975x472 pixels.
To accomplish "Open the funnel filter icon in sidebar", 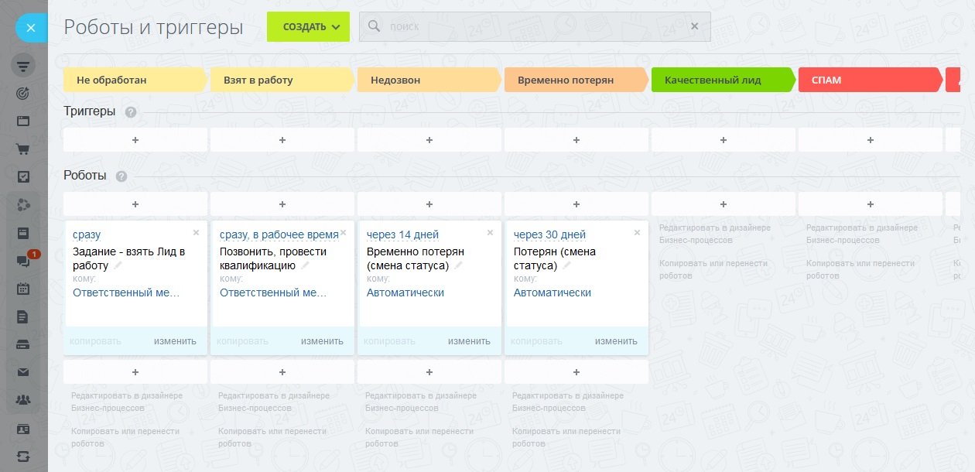I will pos(23,65).
